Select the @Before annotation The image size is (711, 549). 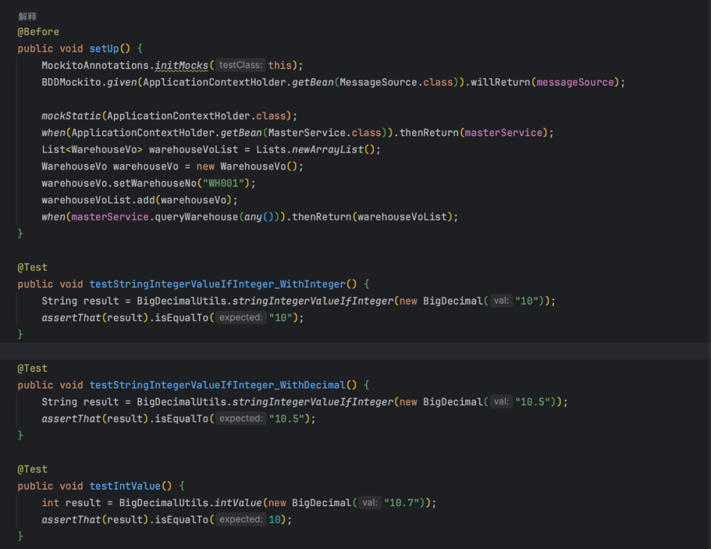pyautogui.click(x=39, y=32)
